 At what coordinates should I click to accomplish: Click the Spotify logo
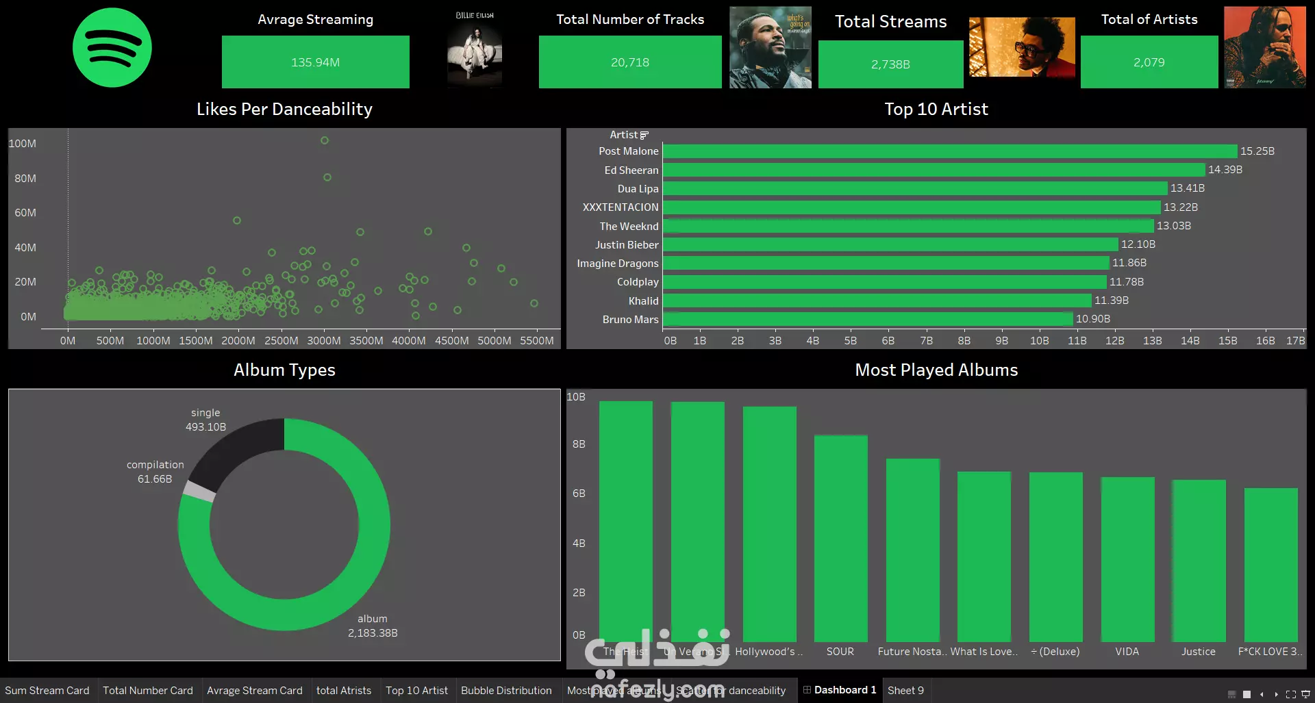click(x=112, y=48)
